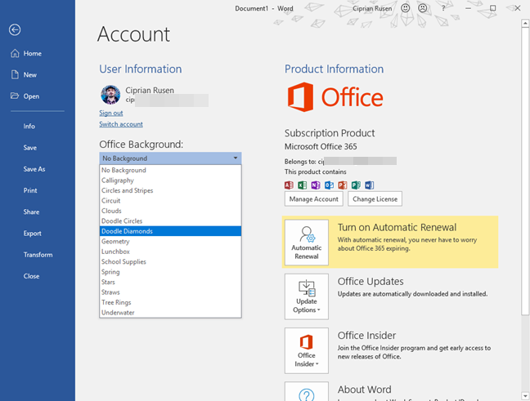This screenshot has height=401, width=530.
Task: Click the frown face feedback icon
Action: click(x=423, y=8)
